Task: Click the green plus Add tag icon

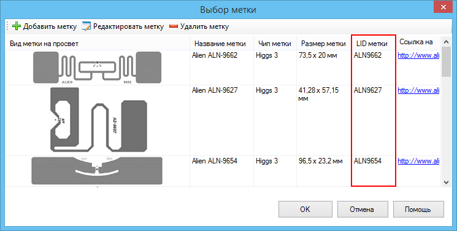Action: pyautogui.click(x=17, y=26)
